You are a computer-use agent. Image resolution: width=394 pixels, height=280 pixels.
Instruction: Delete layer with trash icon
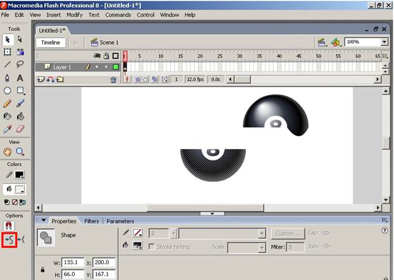tap(113, 80)
